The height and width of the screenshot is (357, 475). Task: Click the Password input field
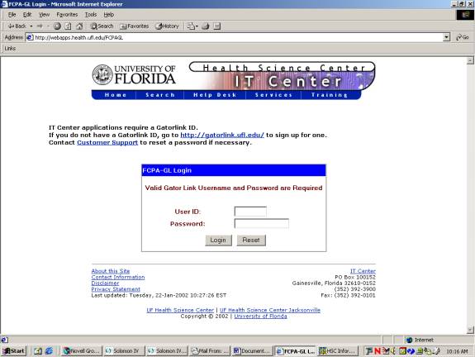tap(261, 223)
